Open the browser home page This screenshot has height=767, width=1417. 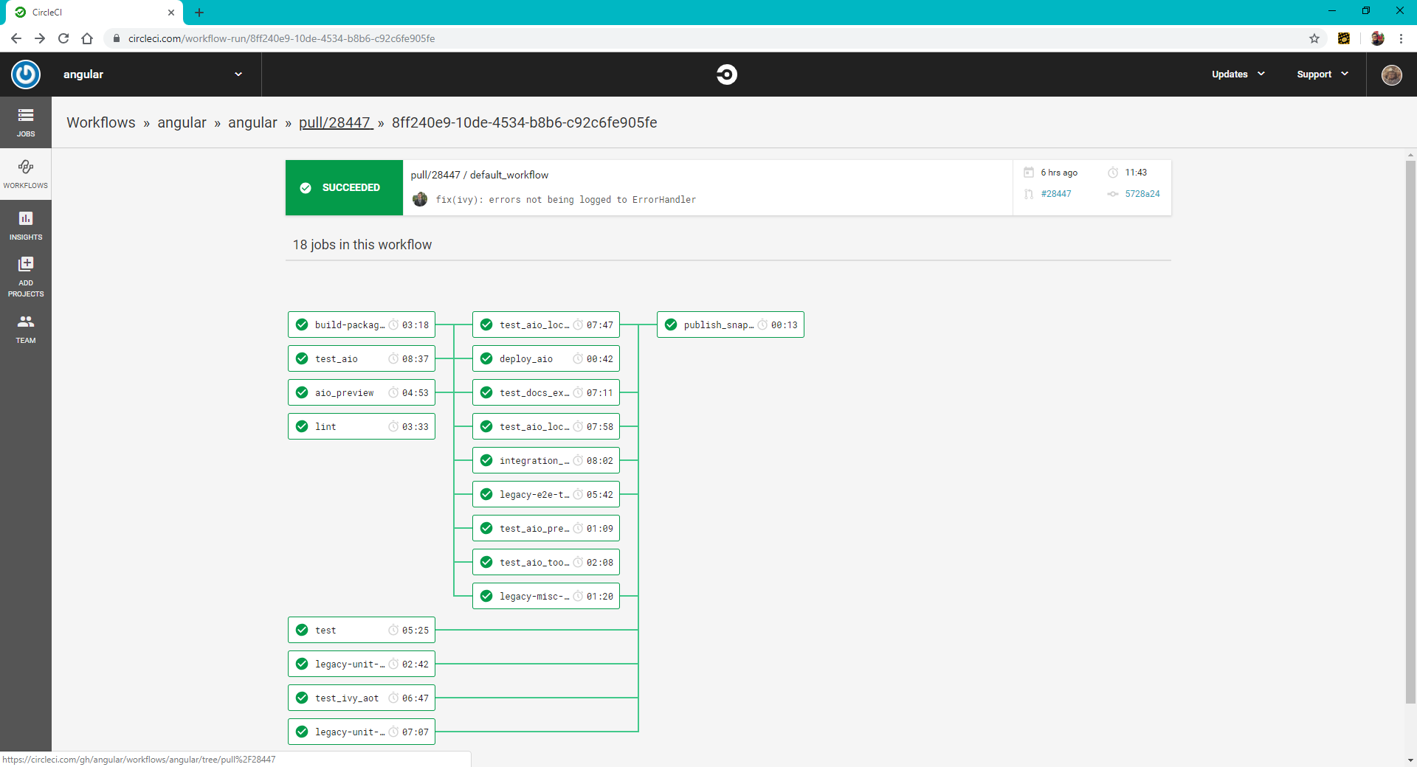87,38
